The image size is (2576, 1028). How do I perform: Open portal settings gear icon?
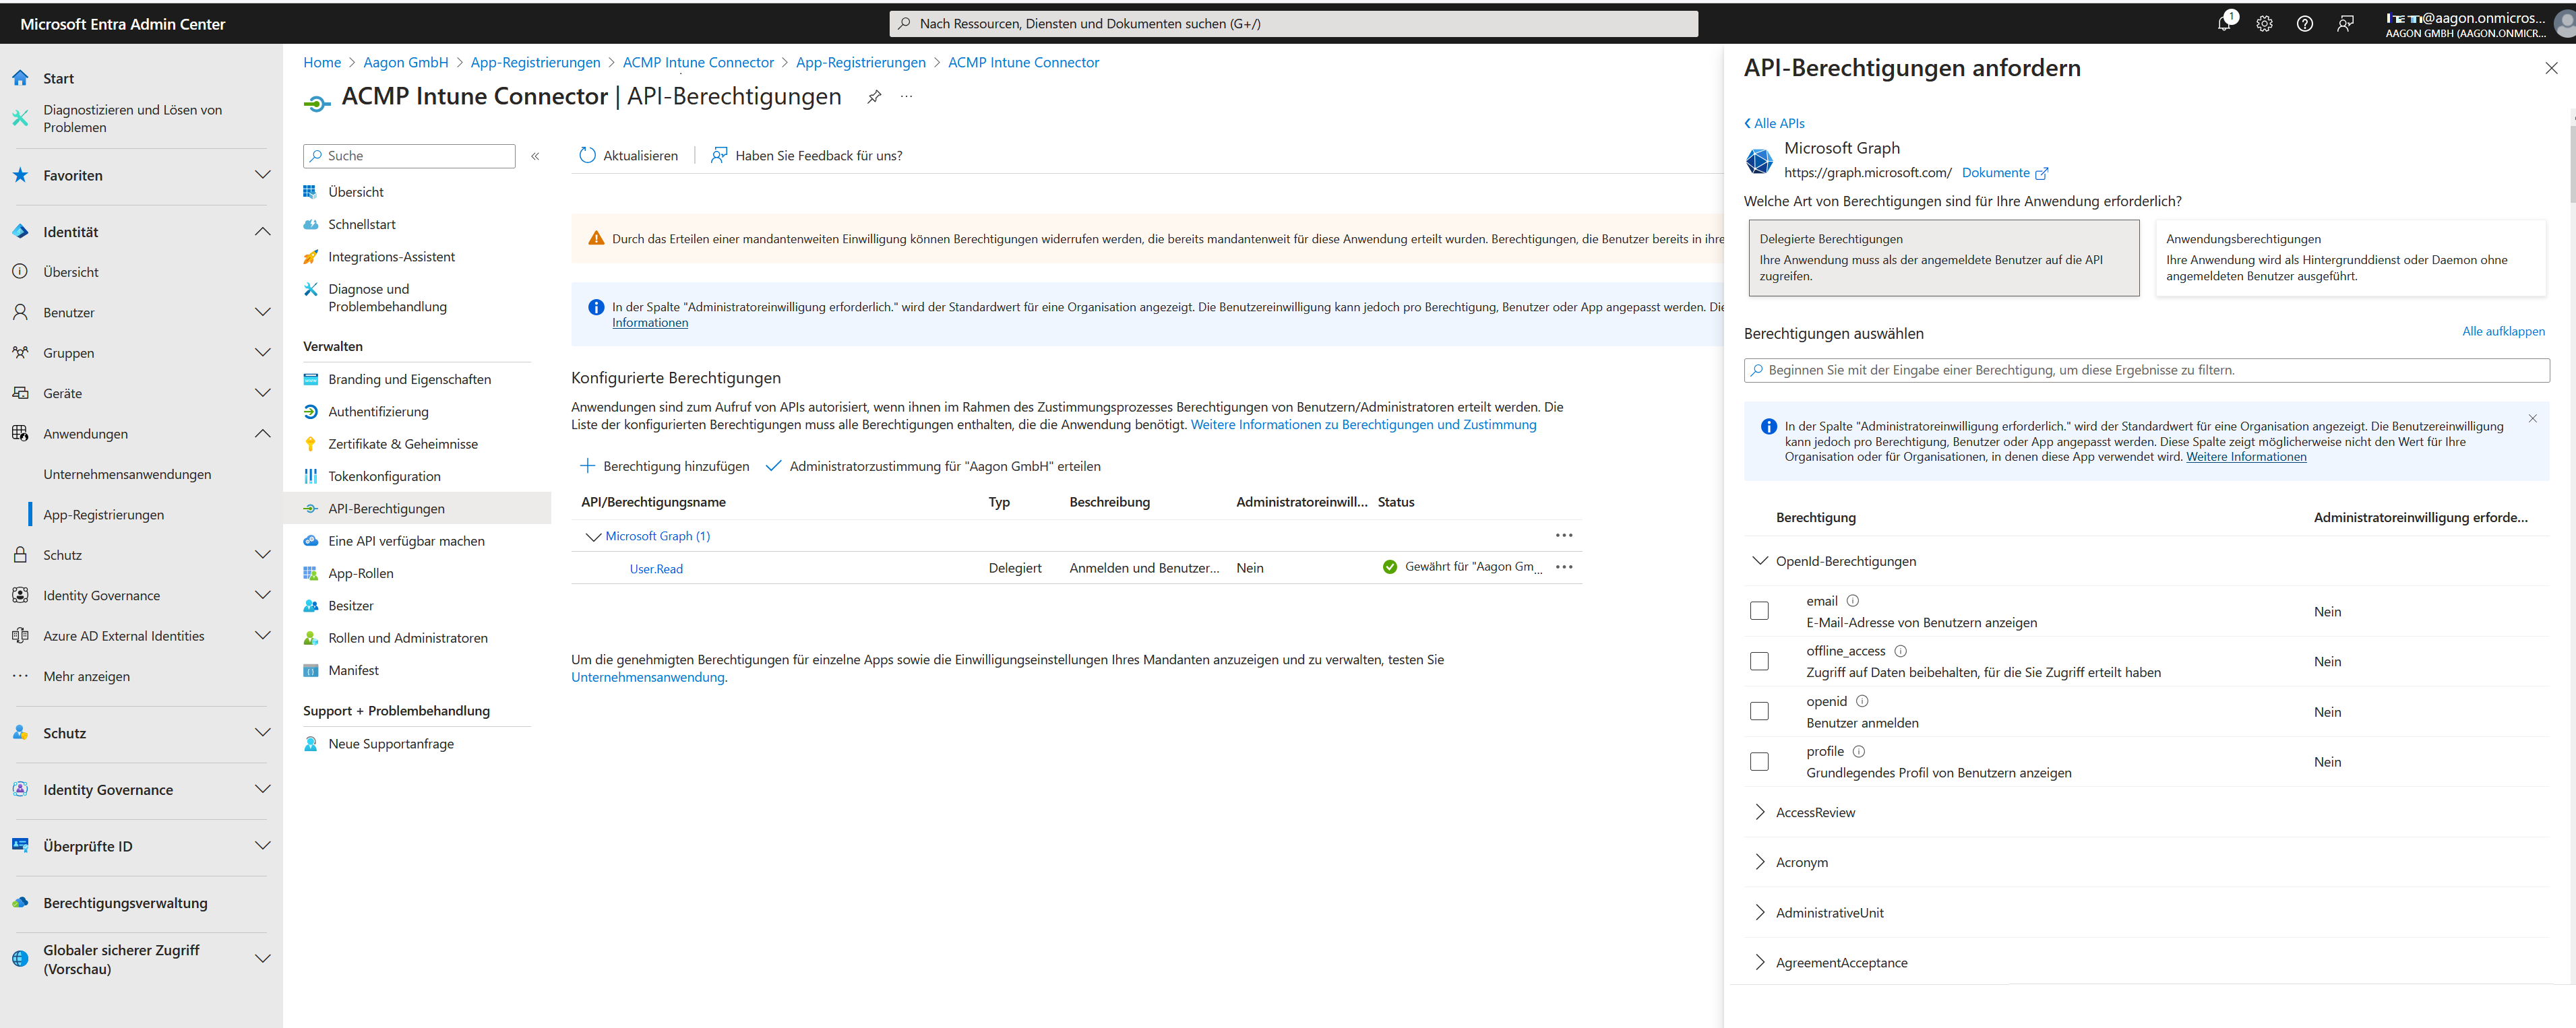coord(2265,24)
